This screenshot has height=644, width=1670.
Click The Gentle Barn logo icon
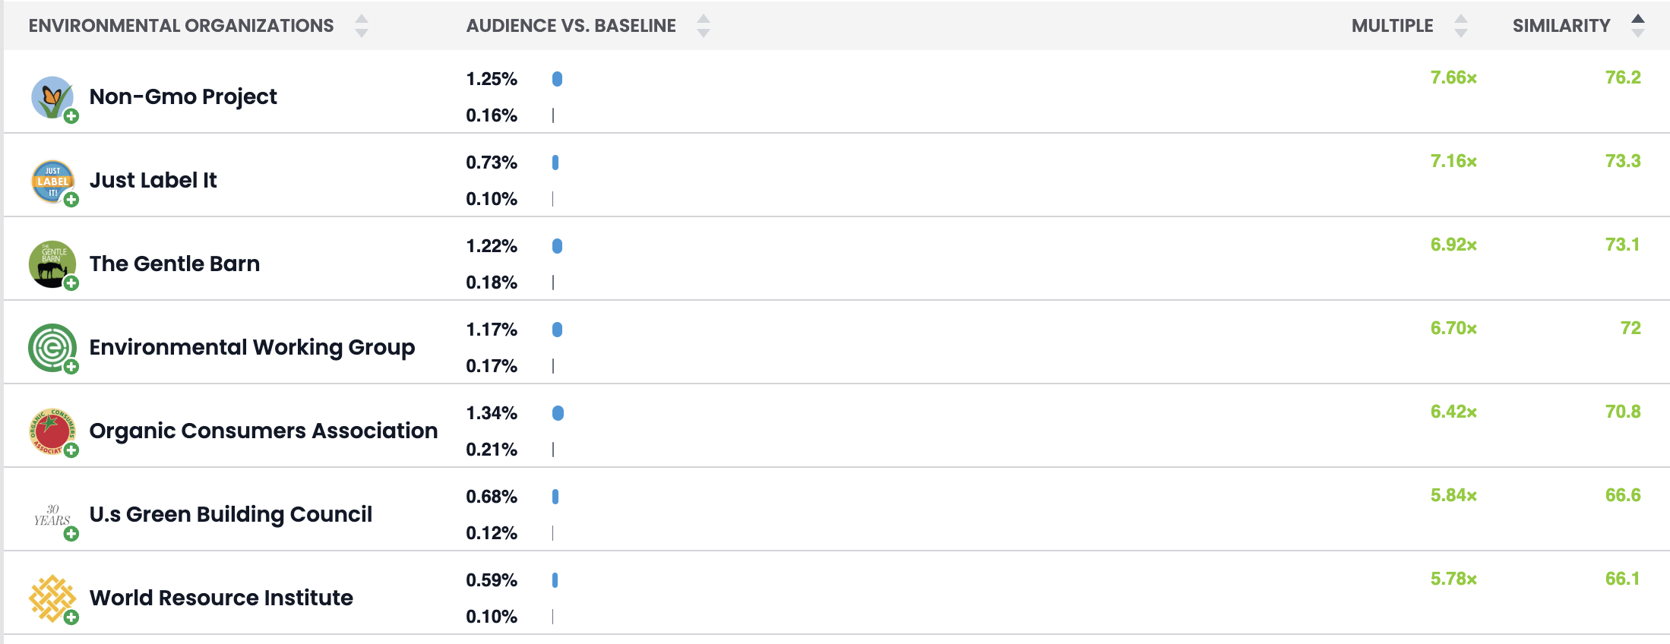tap(52, 264)
